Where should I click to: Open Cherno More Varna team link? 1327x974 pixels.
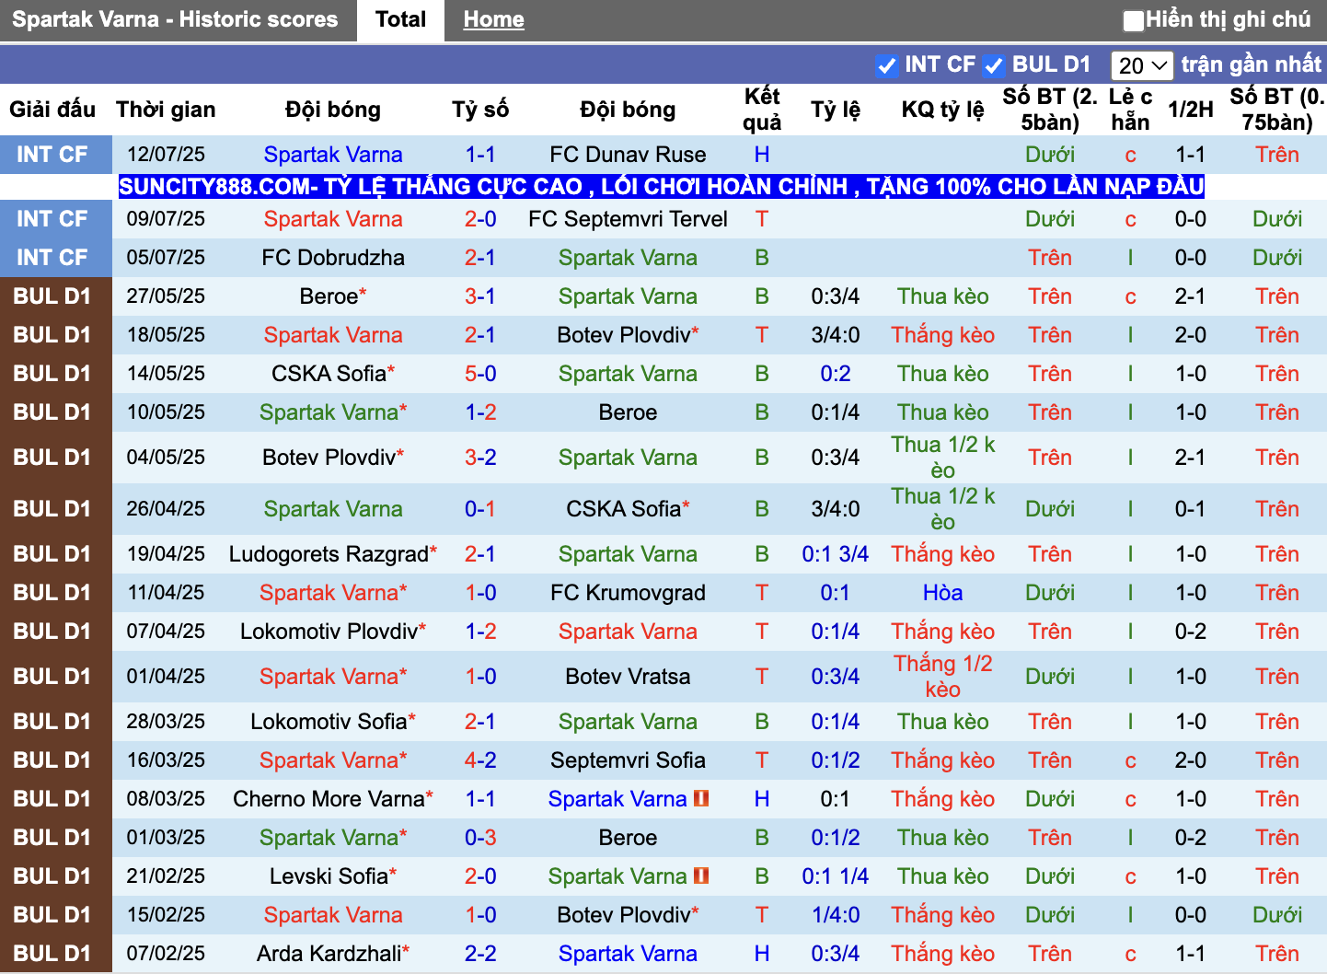click(329, 799)
